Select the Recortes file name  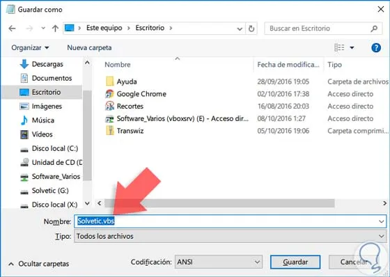(130, 106)
